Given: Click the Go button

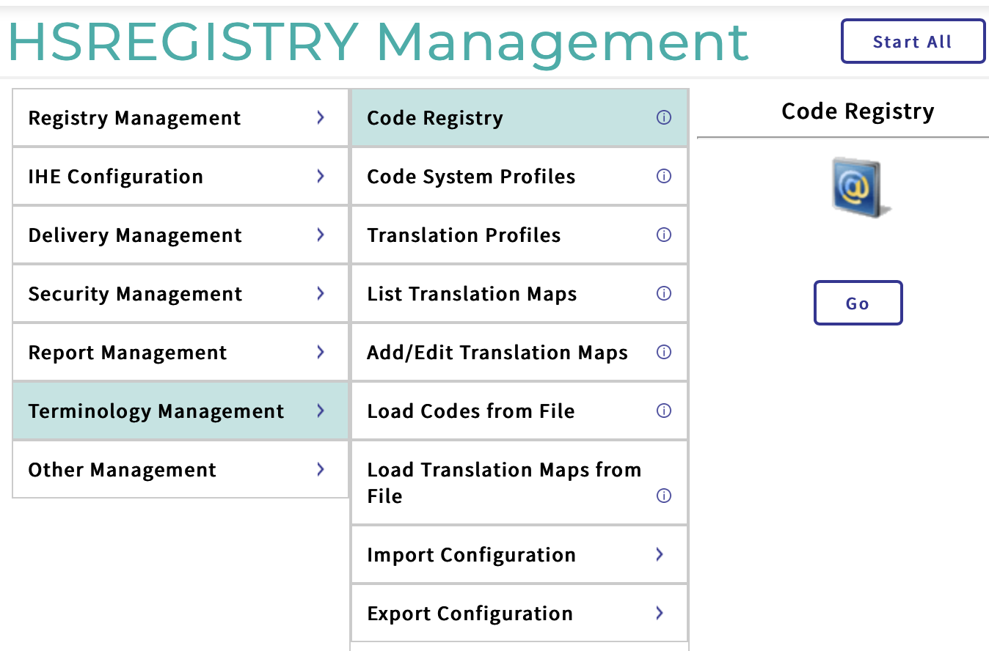Looking at the screenshot, I should pos(858,303).
